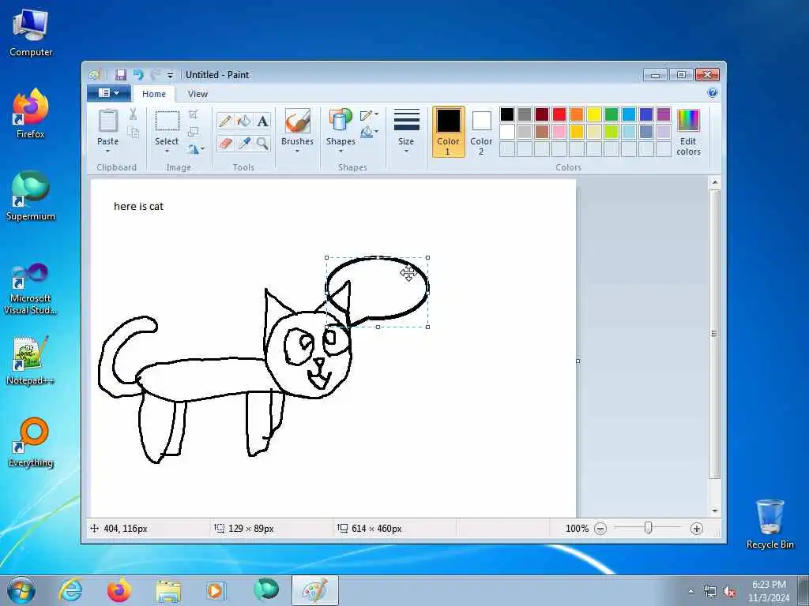Open Windows Explorer folder on taskbar
The height and width of the screenshot is (606, 809).
168,590
